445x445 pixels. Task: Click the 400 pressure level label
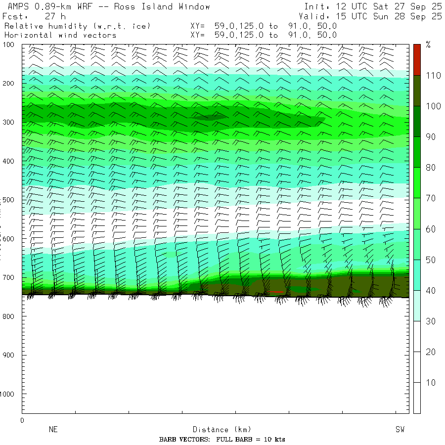pos(8,161)
